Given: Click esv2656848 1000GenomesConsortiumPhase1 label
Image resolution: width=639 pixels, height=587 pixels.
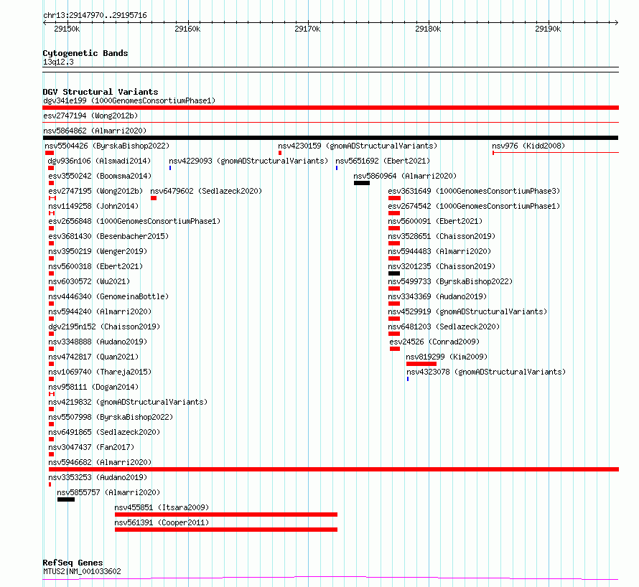Looking at the screenshot, I should [134, 221].
